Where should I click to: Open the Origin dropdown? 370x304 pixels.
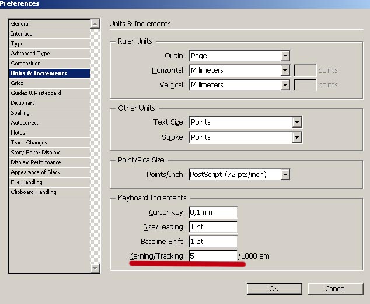pyautogui.click(x=239, y=56)
